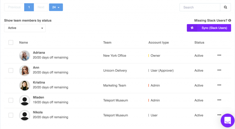Click the Previous pagination button
The height and width of the screenshot is (129, 235).
(x=14, y=7)
